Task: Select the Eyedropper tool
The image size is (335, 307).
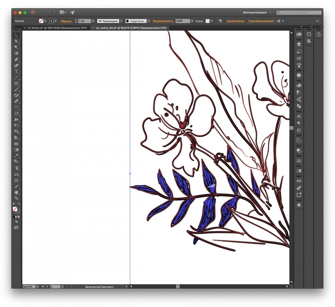Action: click(x=16, y=156)
